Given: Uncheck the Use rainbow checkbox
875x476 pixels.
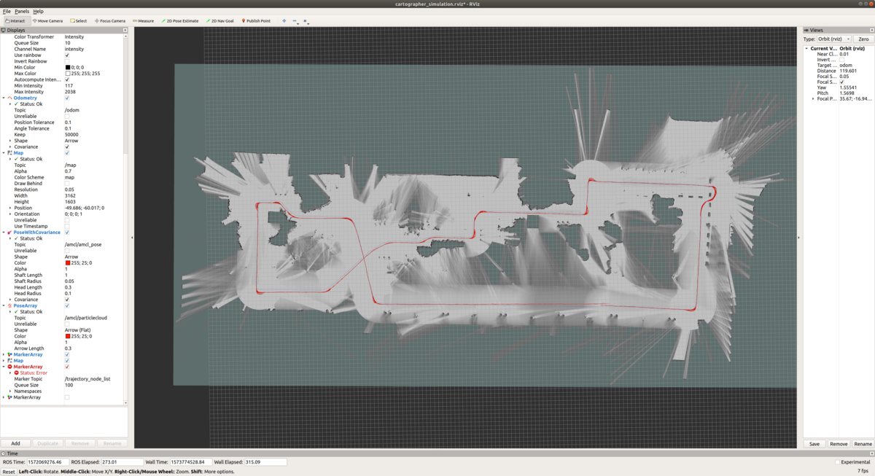Looking at the screenshot, I should [67, 55].
